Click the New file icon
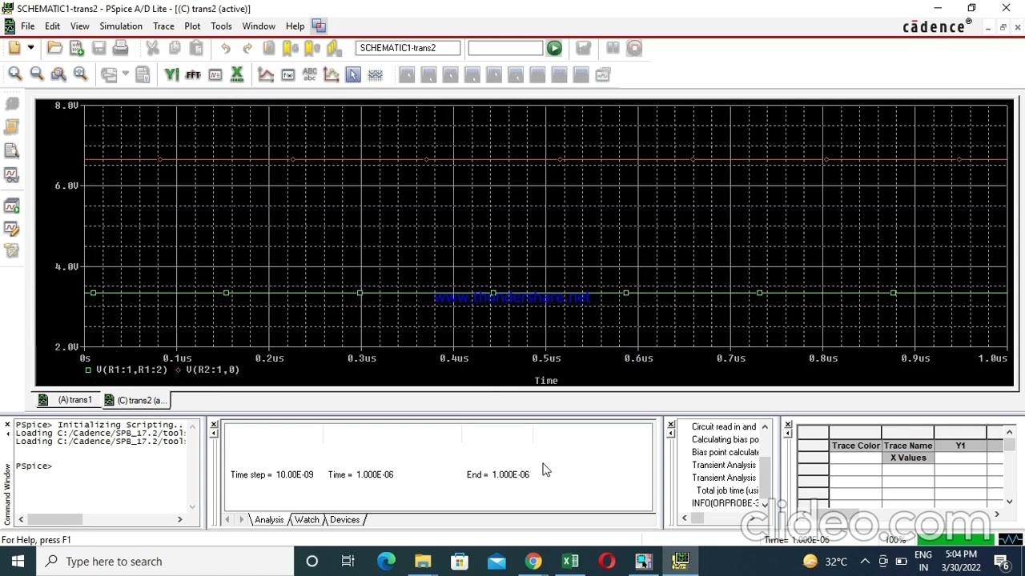 pyautogui.click(x=14, y=48)
